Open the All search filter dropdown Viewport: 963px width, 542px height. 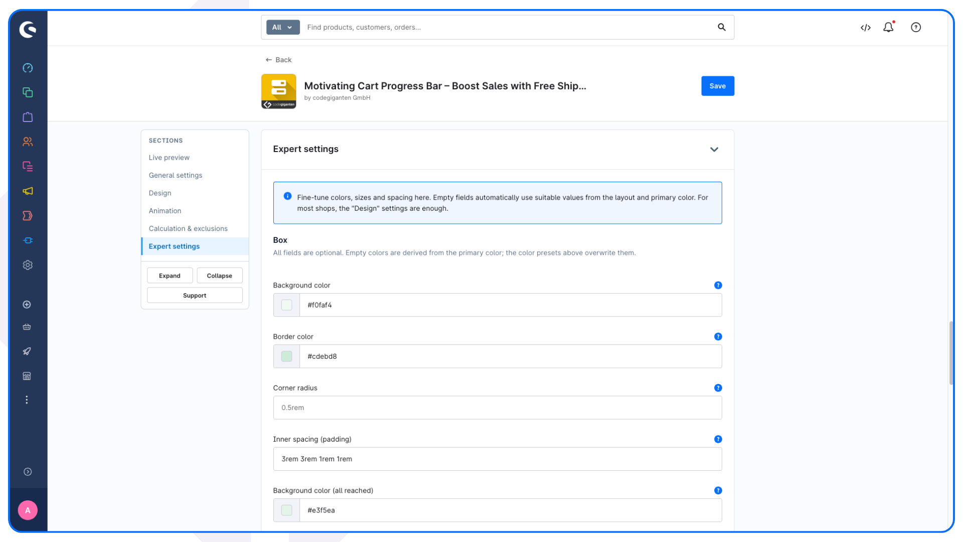point(283,27)
